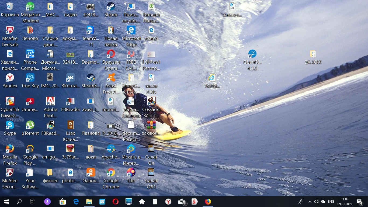
Task: Open the notification Action Center
Action: pyautogui.click(x=359, y=202)
